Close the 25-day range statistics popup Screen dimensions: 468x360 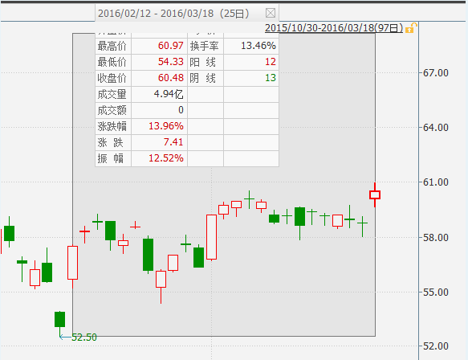(x=271, y=13)
